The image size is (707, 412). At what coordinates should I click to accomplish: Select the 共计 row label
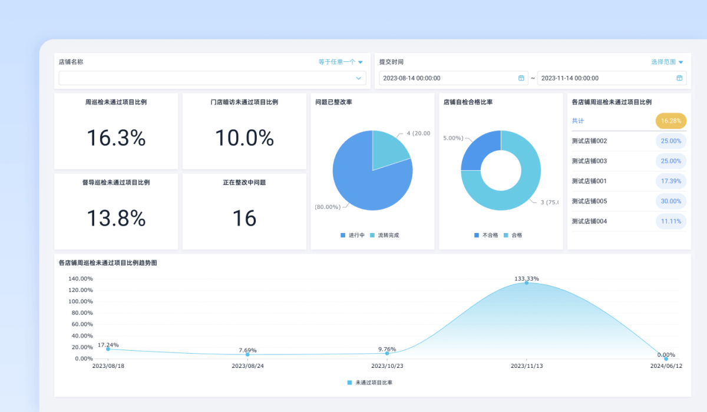click(x=578, y=121)
